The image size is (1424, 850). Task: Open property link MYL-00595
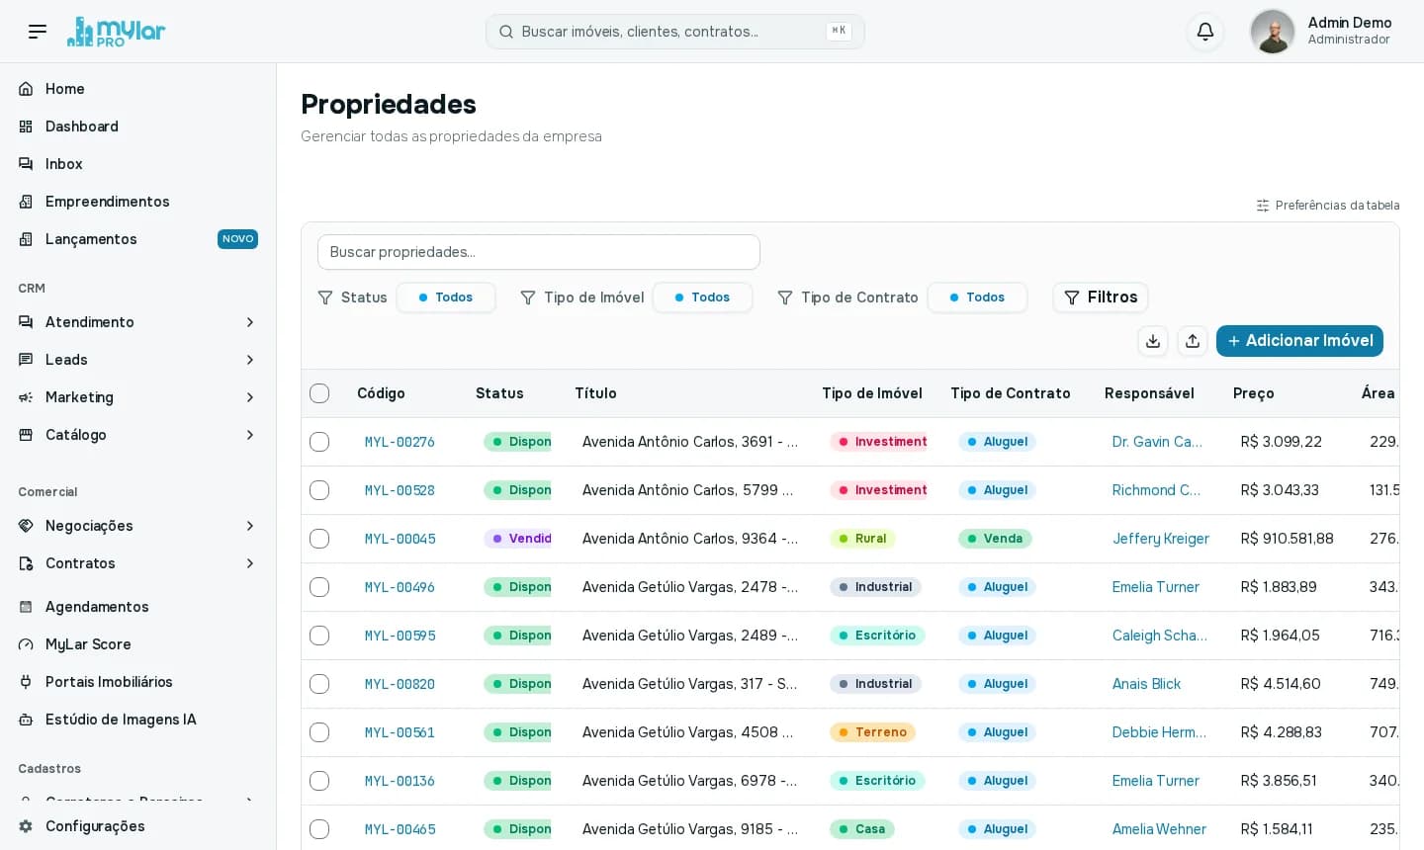click(400, 636)
